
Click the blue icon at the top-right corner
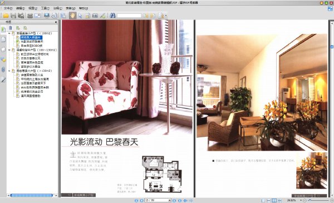pyautogui.click(x=330, y=8)
